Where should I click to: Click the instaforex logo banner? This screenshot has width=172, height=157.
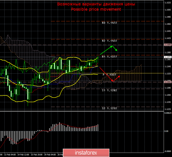(86, 153)
